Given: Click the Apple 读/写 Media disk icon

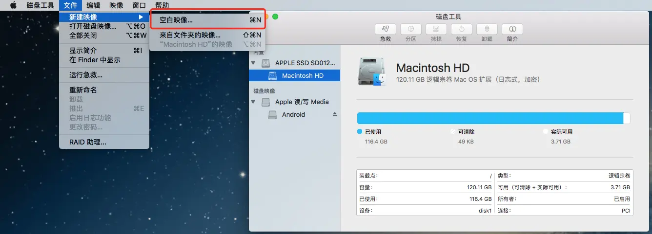Looking at the screenshot, I should [x=265, y=102].
